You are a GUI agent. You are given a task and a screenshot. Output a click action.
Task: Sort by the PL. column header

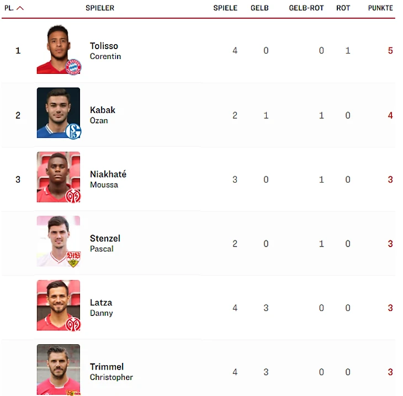point(9,8)
